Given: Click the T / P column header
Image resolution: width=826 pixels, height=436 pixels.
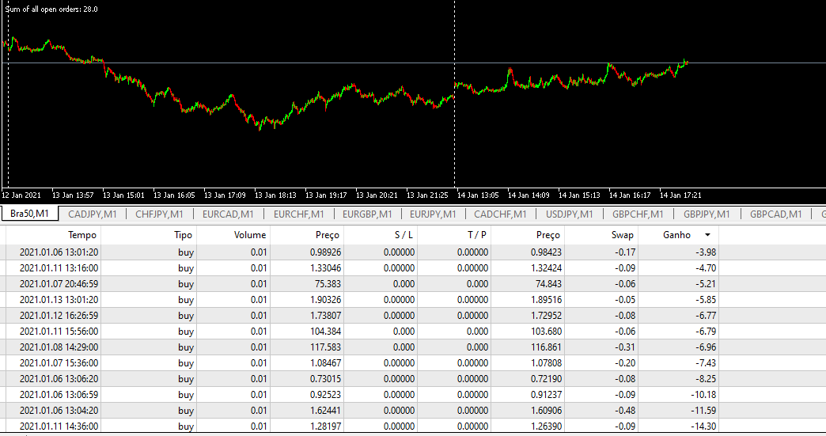Looking at the screenshot, I should pyautogui.click(x=454, y=235).
